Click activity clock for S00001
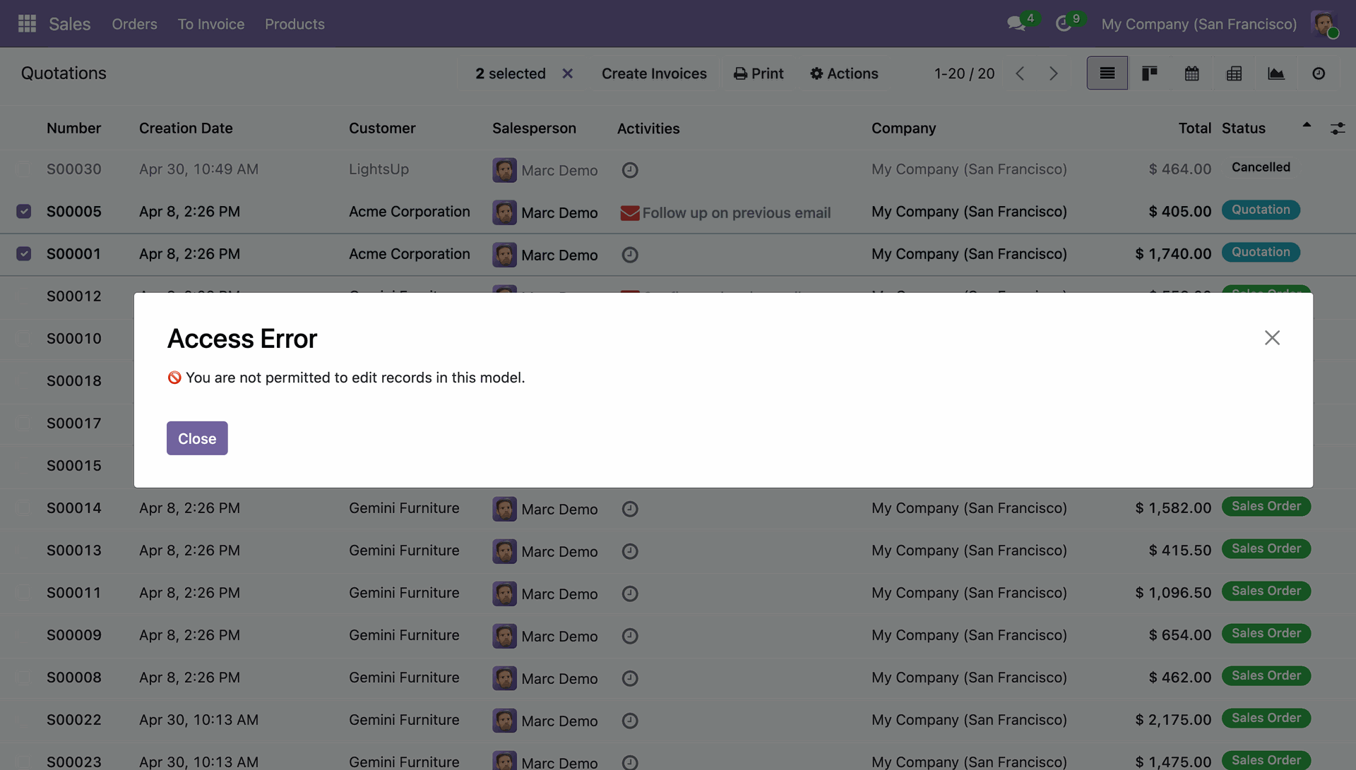The height and width of the screenshot is (770, 1356). (630, 255)
